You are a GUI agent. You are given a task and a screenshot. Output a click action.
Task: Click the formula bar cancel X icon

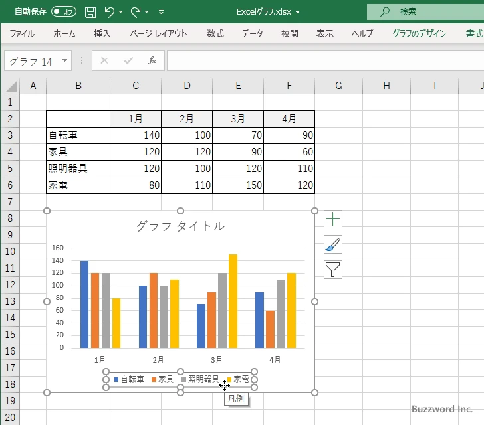click(x=104, y=60)
